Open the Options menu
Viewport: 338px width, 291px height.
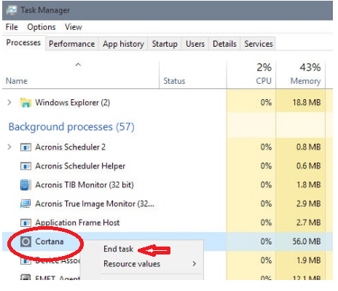(42, 27)
